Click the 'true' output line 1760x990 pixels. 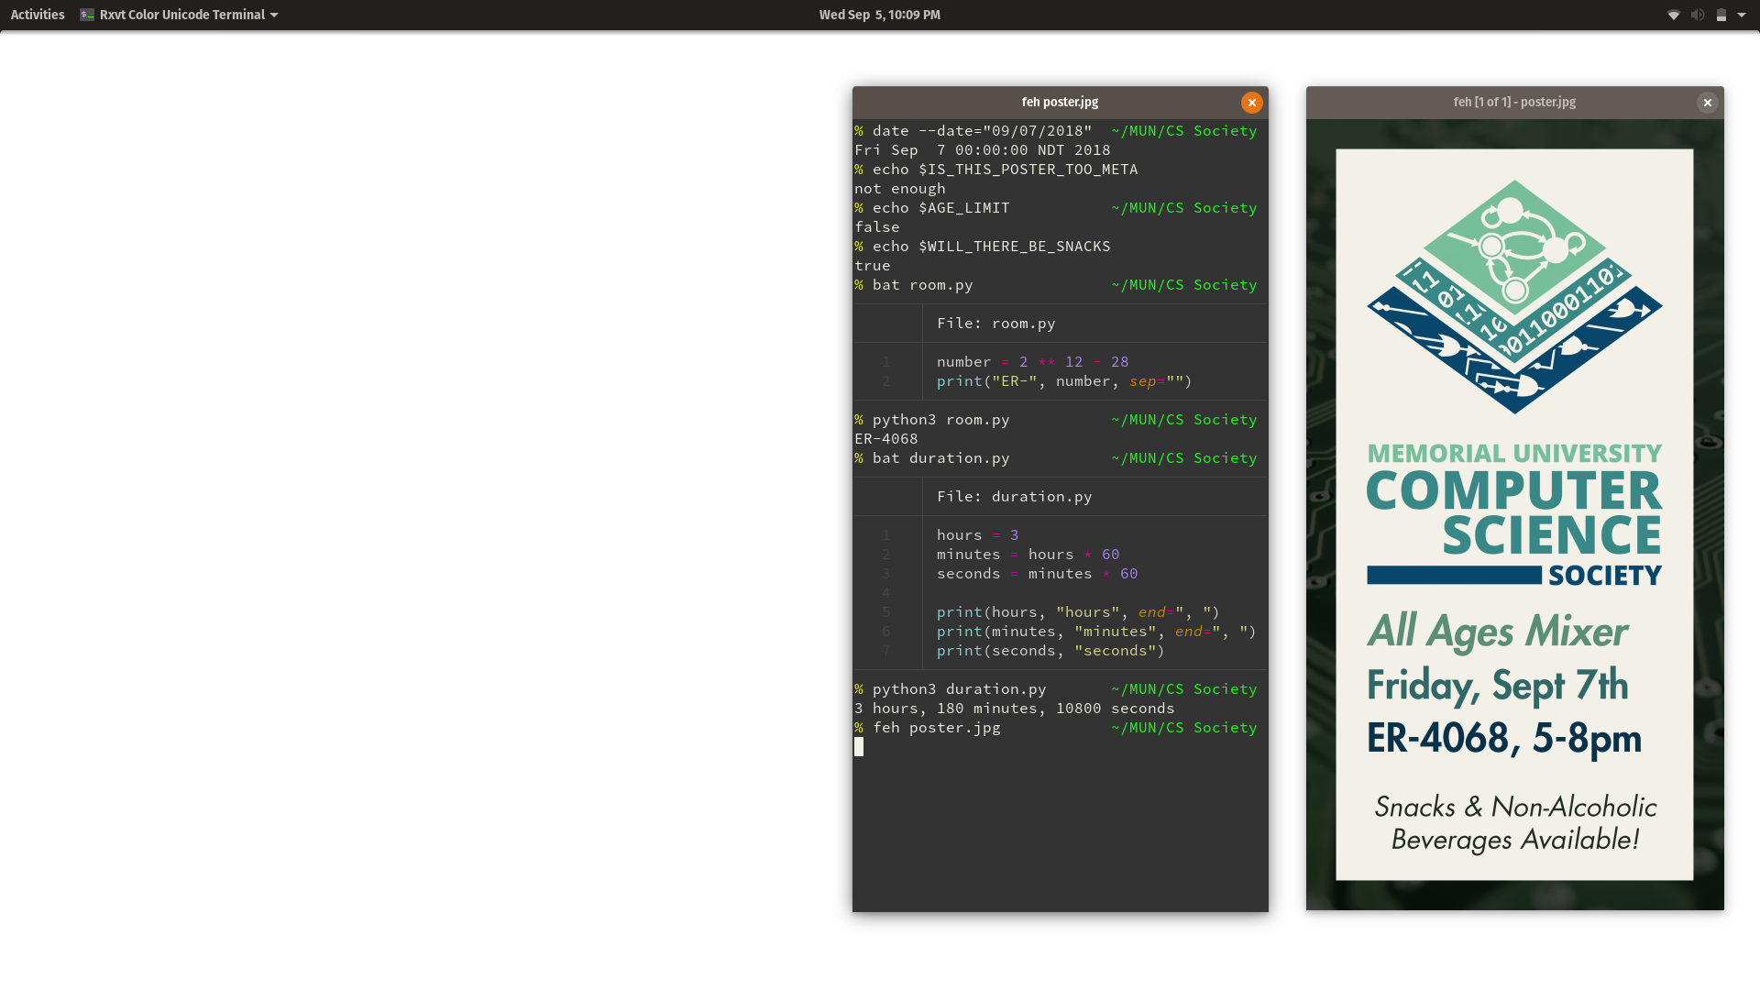point(872,266)
